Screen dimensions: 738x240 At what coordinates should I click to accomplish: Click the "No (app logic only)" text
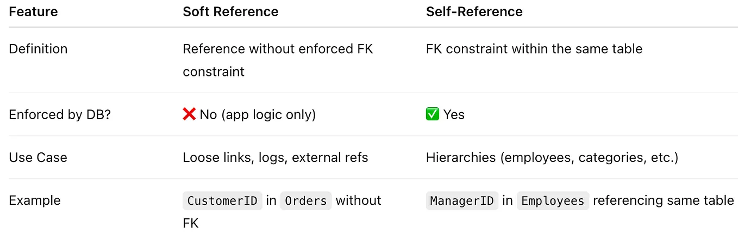[x=258, y=114]
